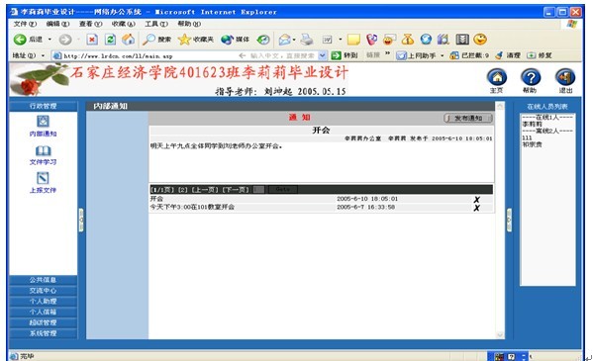Click the 转到 go button
593x361 pixels.
pos(345,55)
